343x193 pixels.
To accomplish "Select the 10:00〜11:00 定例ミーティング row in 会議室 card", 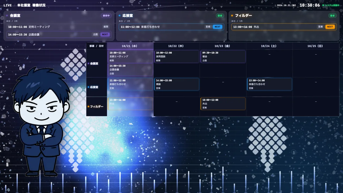I will coord(59,27).
